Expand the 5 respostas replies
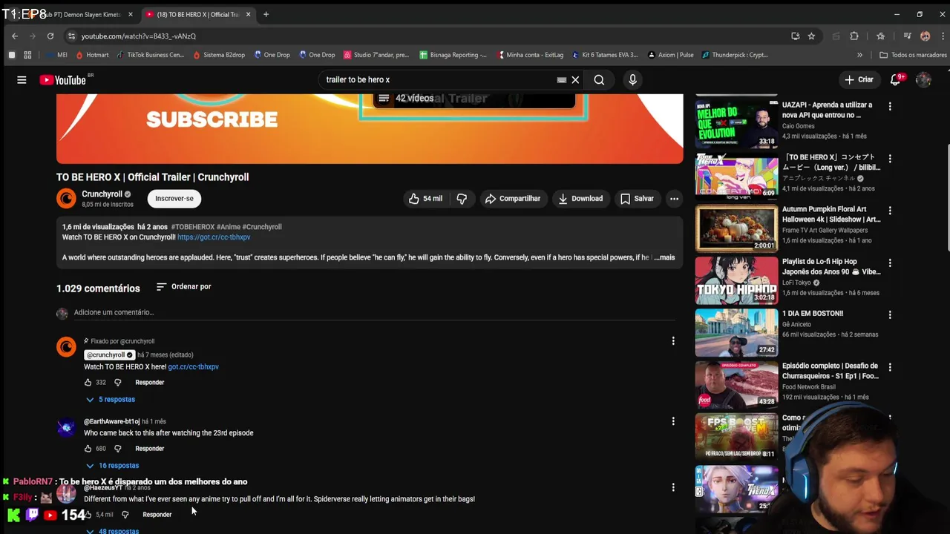950x534 pixels. pos(110,399)
